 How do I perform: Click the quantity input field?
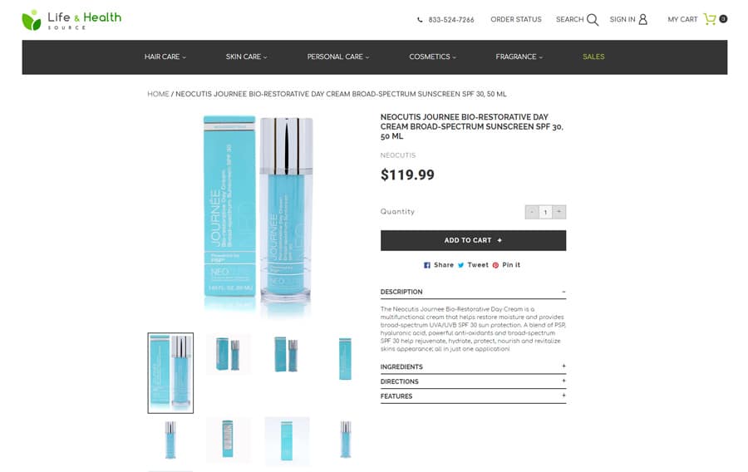pyautogui.click(x=546, y=212)
